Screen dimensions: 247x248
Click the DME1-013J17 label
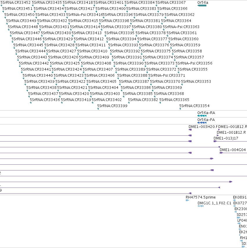click(x=226, y=138)
